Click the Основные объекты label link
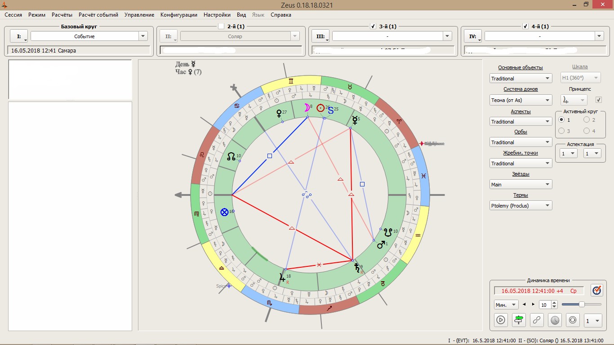614x345 pixels. [x=520, y=67]
